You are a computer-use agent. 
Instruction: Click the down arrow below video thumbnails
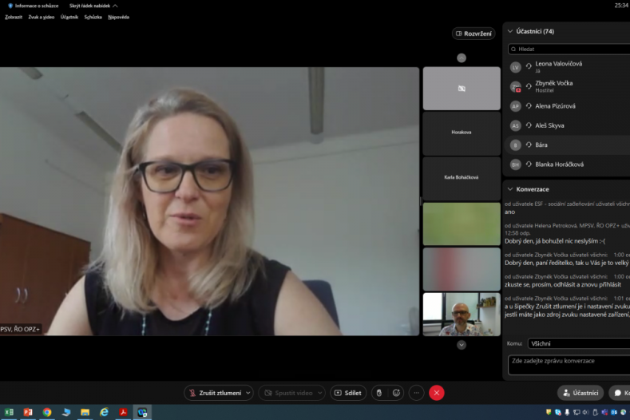click(x=462, y=344)
